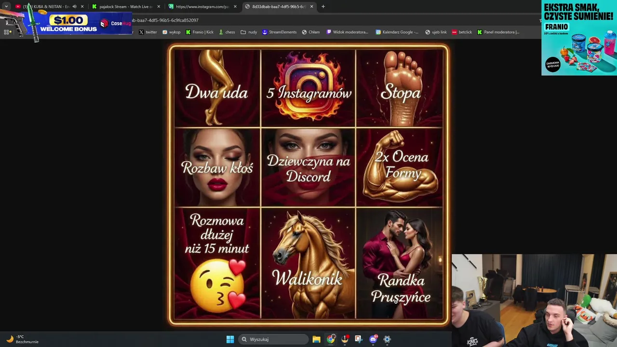Open the 'ujeb link' bookmark
The height and width of the screenshot is (347, 617).
[x=436, y=32]
